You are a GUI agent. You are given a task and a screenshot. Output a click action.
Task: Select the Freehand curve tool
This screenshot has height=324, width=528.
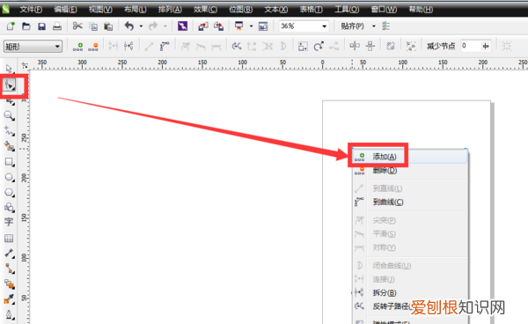click(9, 131)
